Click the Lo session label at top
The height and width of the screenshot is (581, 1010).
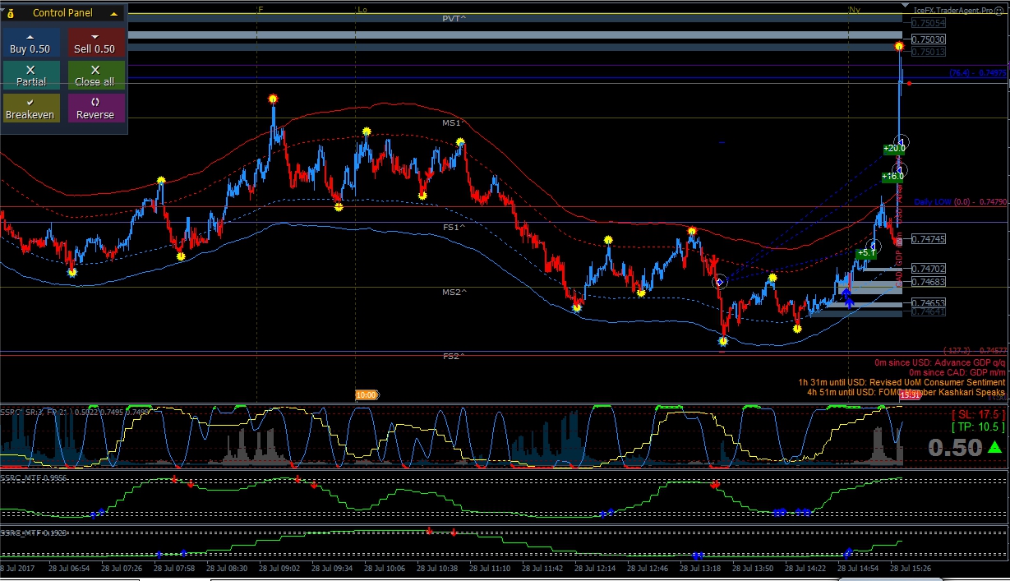tap(362, 10)
